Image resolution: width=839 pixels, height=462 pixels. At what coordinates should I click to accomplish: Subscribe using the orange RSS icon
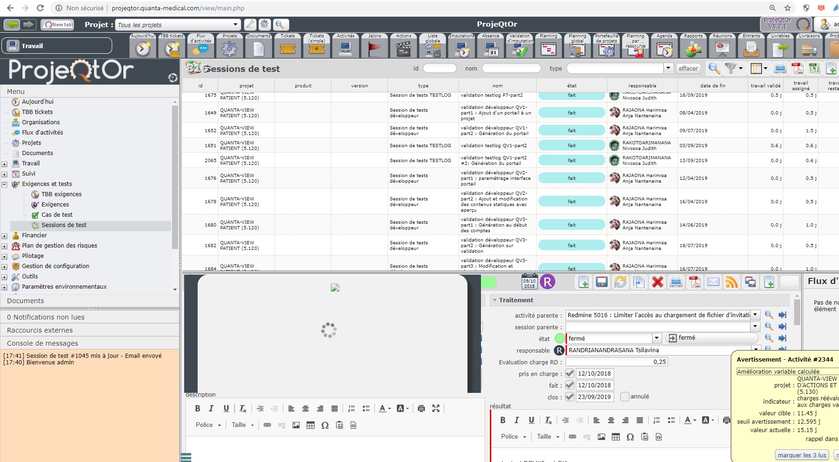click(x=731, y=282)
